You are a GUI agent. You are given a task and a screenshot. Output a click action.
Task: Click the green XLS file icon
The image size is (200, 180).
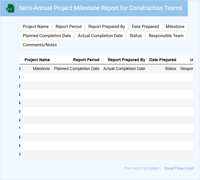10,8
